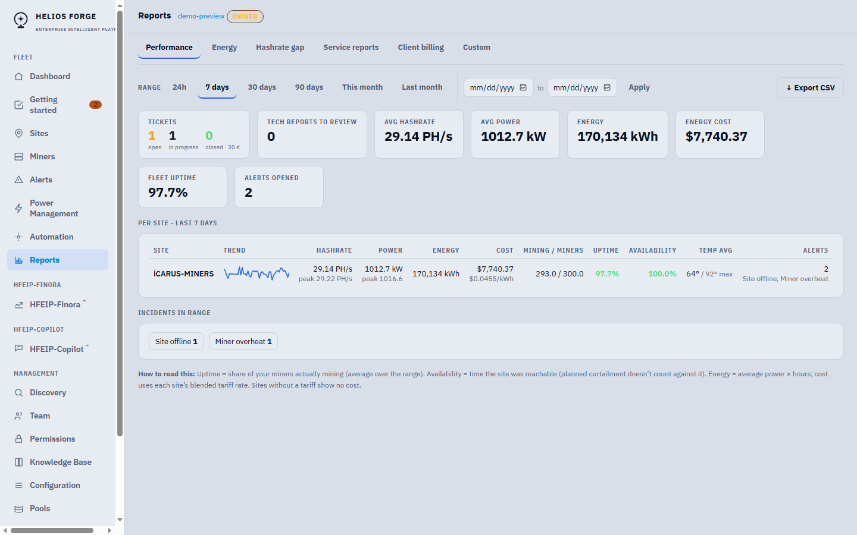Click the Site offline incident chip
This screenshot has height=535, width=857.
point(176,341)
